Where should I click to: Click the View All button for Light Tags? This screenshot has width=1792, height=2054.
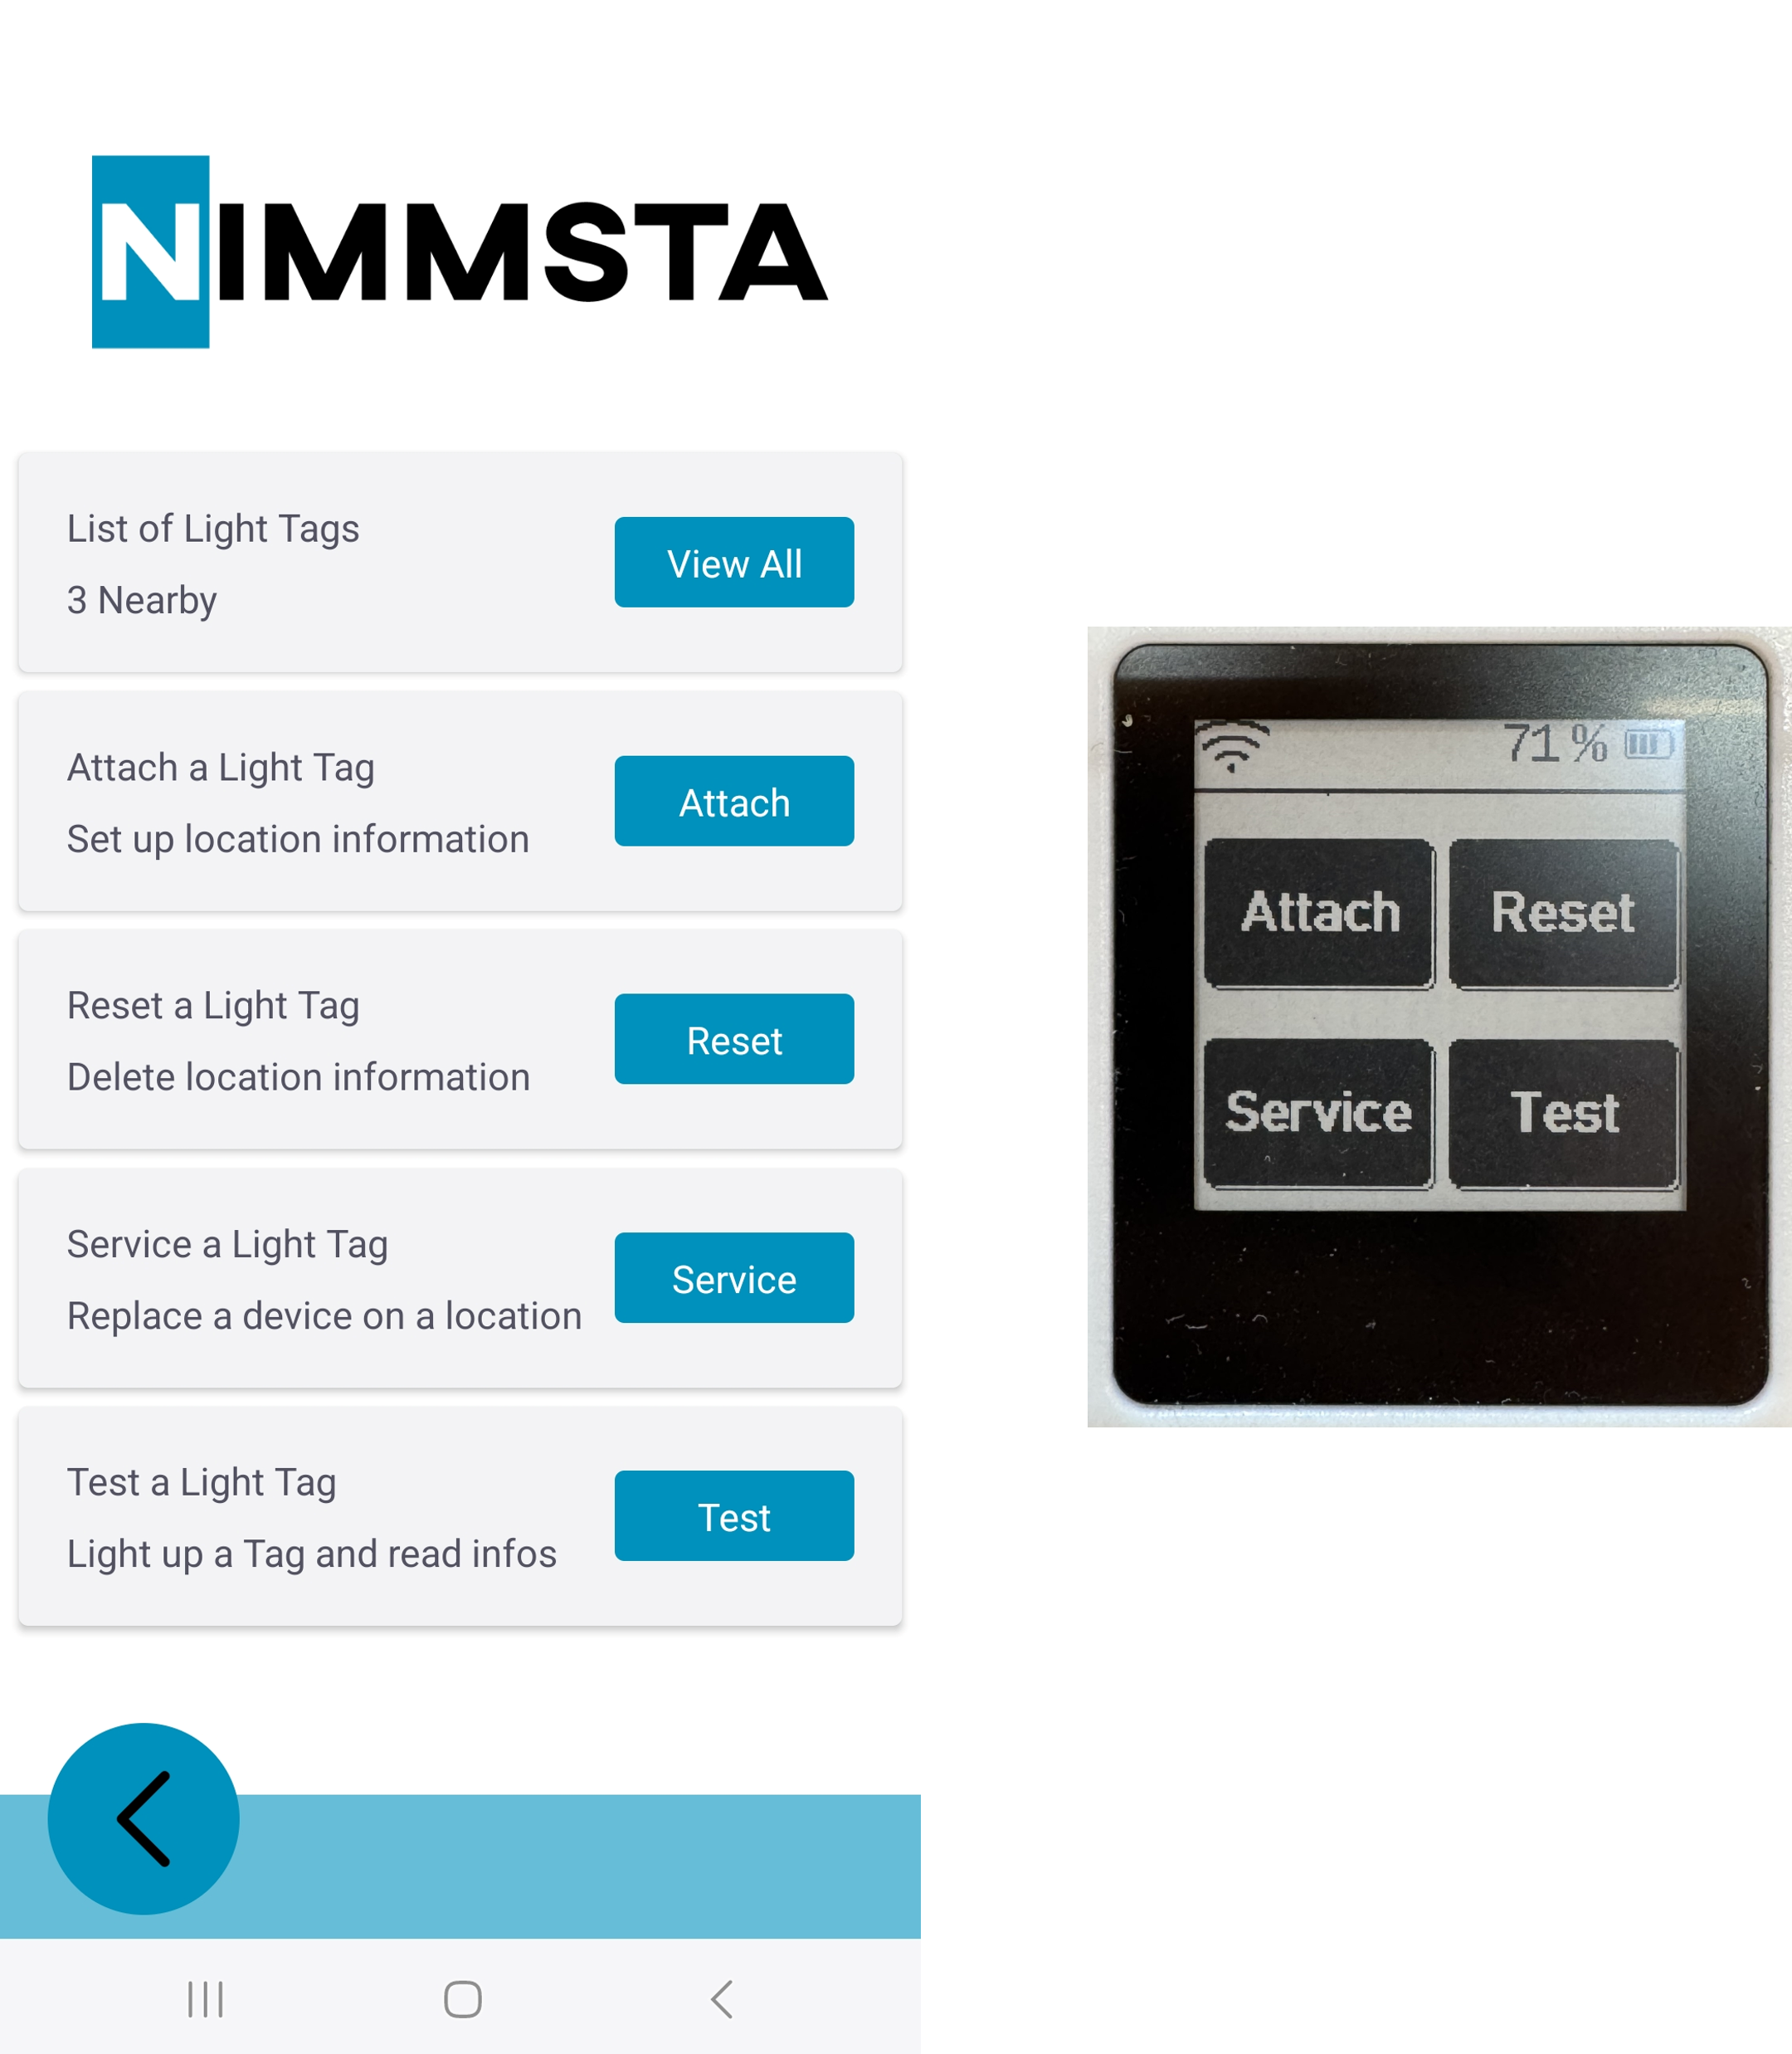point(733,561)
